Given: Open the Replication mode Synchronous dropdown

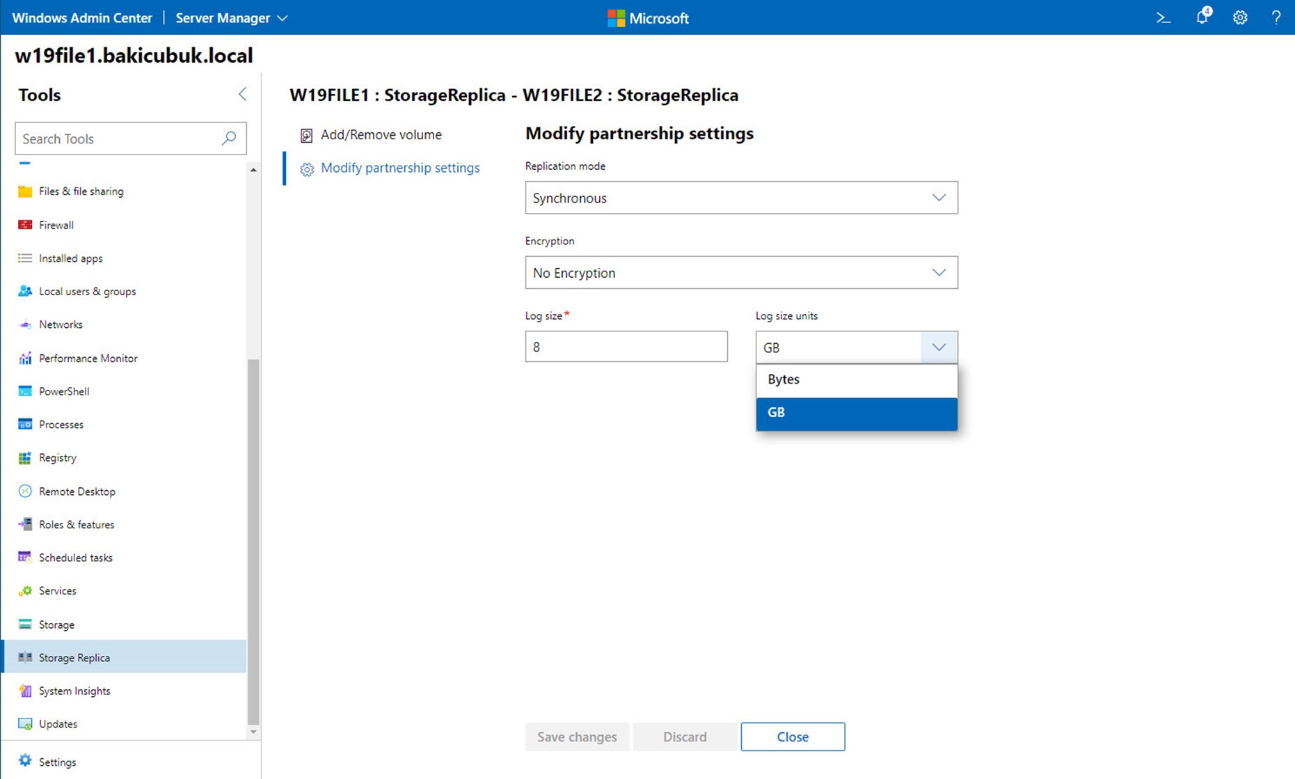Looking at the screenshot, I should click(x=741, y=198).
